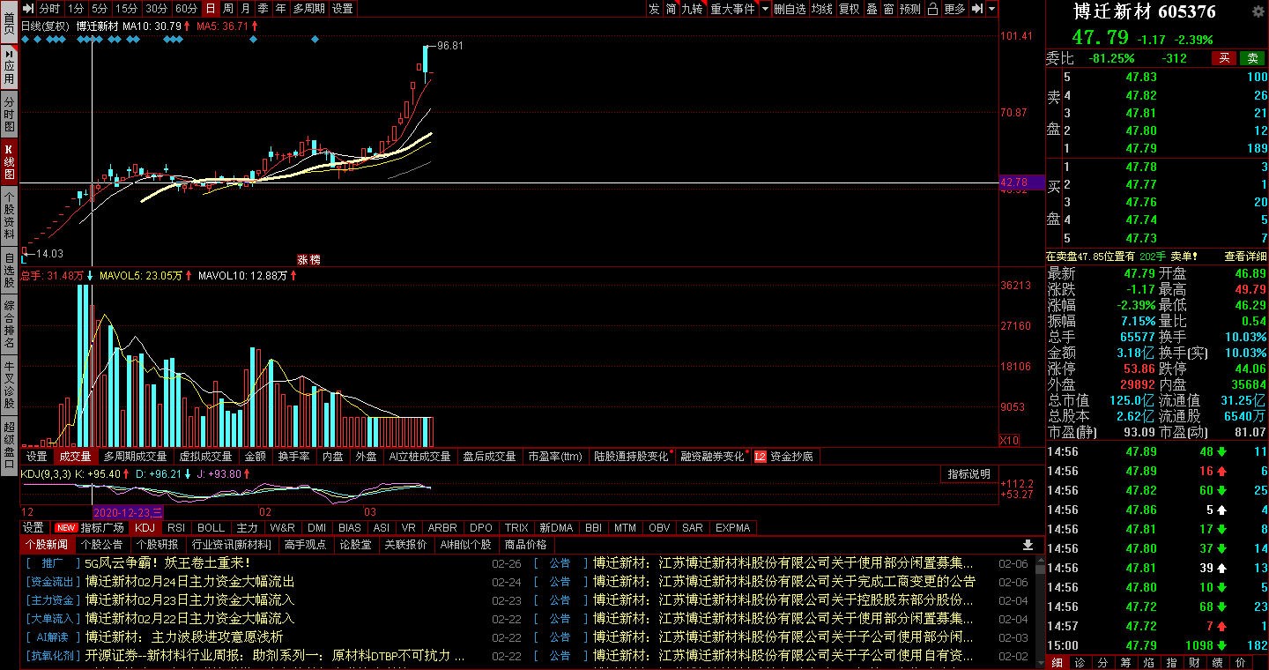Select the 日 daily period

[x=211, y=9]
